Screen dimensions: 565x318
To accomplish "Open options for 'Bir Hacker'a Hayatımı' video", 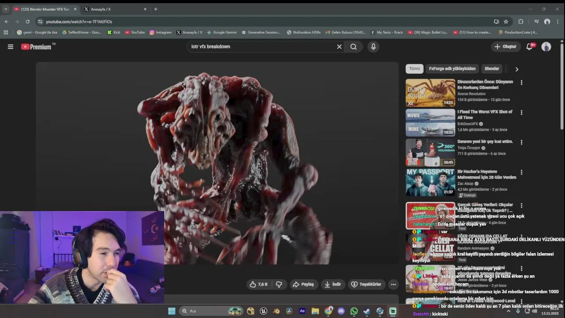I will [521, 172].
